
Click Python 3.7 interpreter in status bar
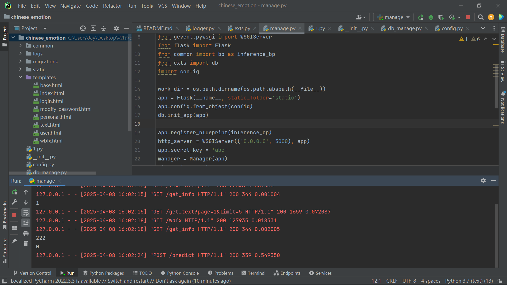(x=469, y=281)
